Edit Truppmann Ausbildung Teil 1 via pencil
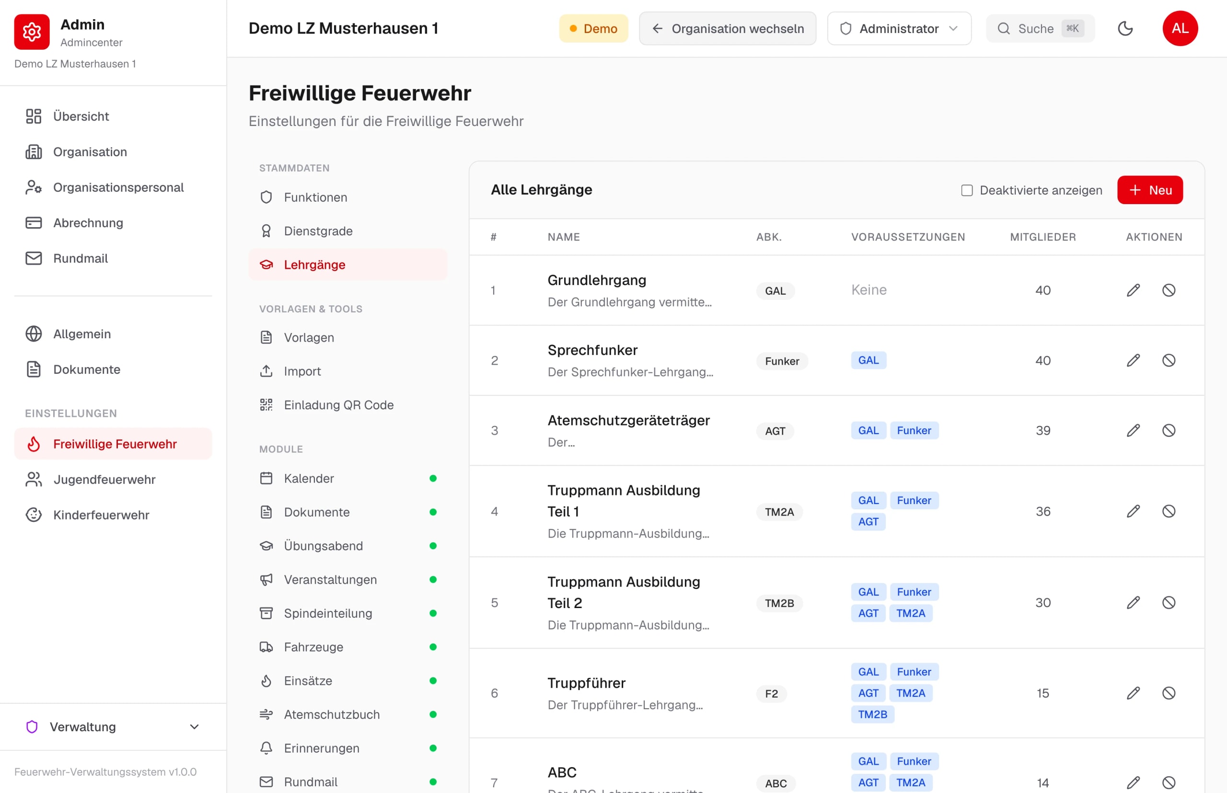The height and width of the screenshot is (793, 1227). (x=1133, y=511)
